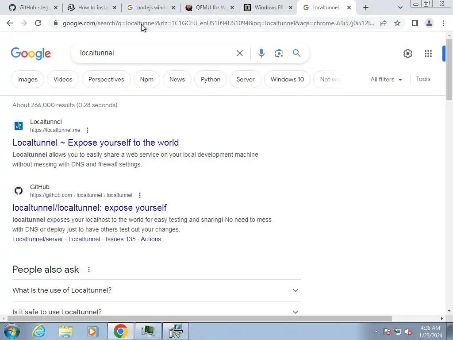Open the Chrome side panel
This screenshot has width=453, height=340.
tap(415, 23)
